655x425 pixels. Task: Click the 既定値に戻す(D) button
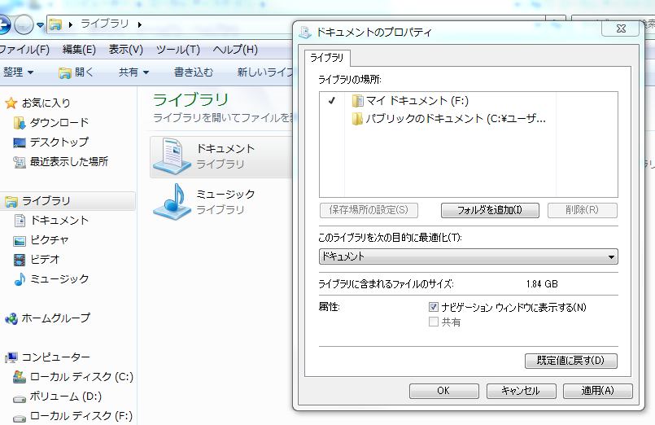tap(571, 361)
